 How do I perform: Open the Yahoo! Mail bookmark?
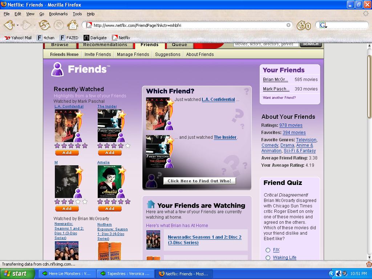click(18, 38)
